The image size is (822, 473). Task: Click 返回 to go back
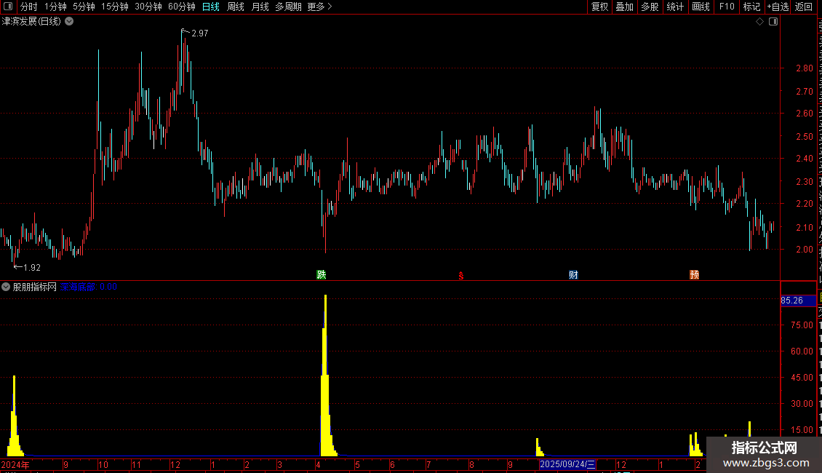pyautogui.click(x=803, y=7)
